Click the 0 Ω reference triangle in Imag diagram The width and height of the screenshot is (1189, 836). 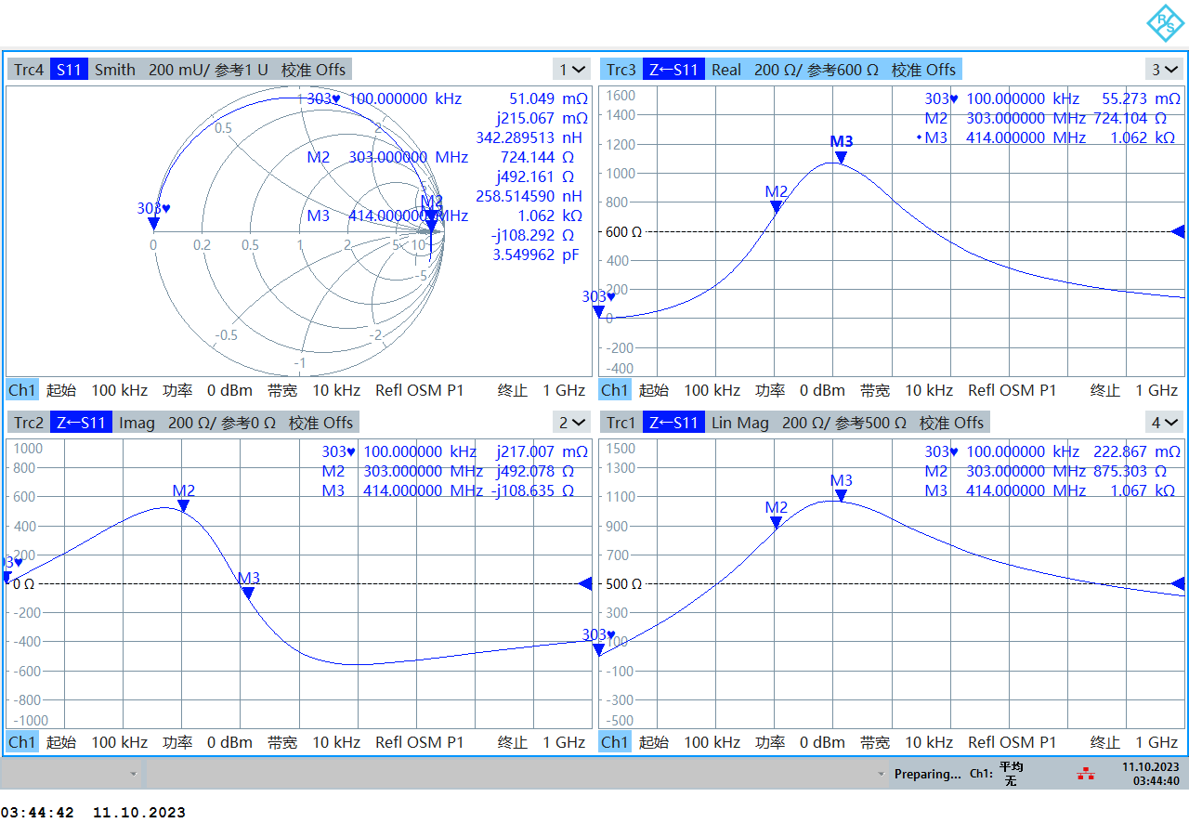tap(585, 583)
